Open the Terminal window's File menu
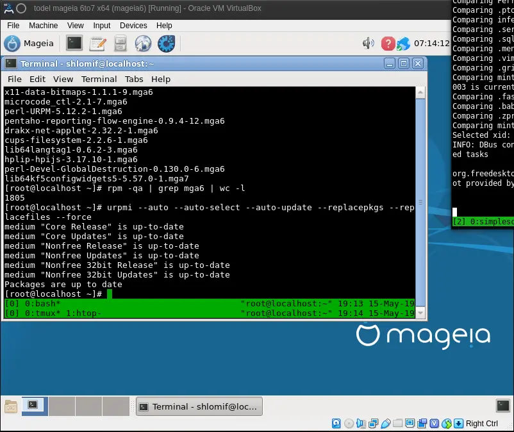 point(15,79)
